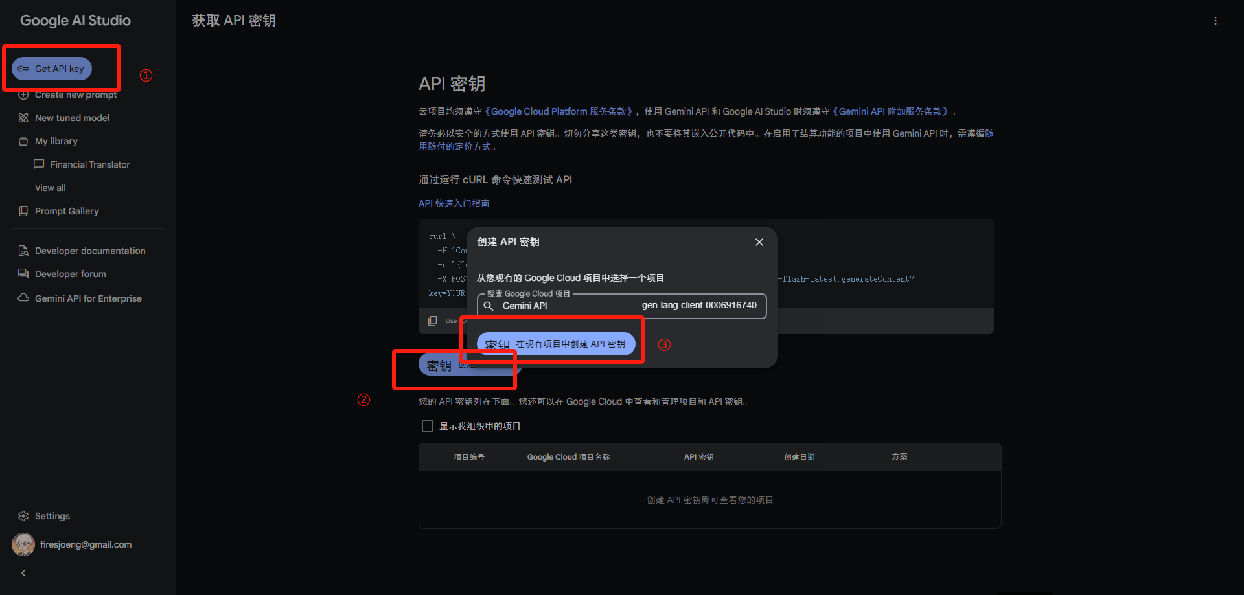Click the 创建日期 column header
Viewport: 1244px width, 595px height.
click(x=800, y=457)
